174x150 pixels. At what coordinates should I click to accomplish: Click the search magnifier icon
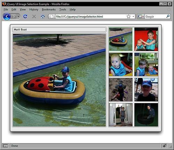(x=168, y=17)
